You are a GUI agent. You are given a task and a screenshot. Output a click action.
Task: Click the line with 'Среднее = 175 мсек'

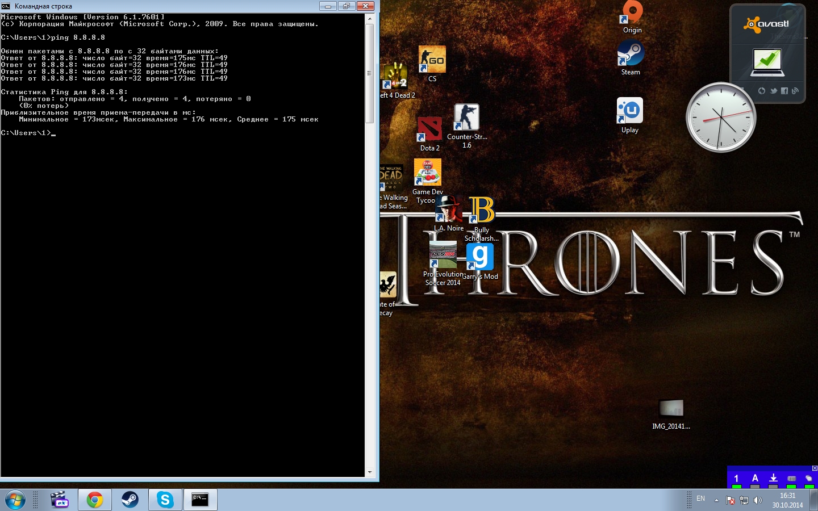[x=169, y=119]
